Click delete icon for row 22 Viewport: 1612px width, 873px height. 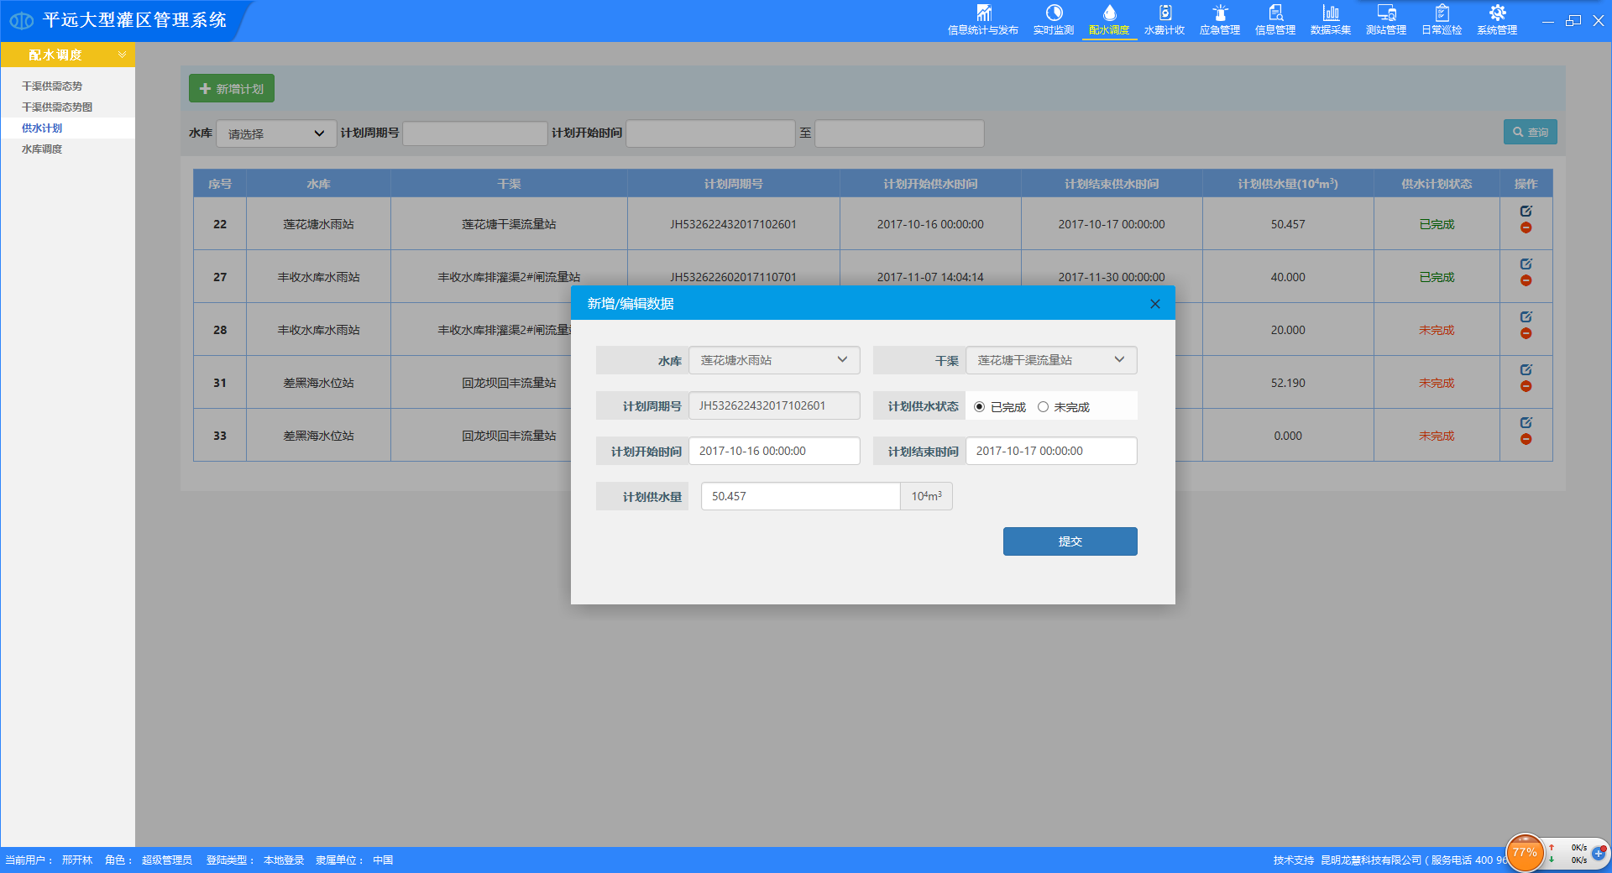tap(1526, 228)
